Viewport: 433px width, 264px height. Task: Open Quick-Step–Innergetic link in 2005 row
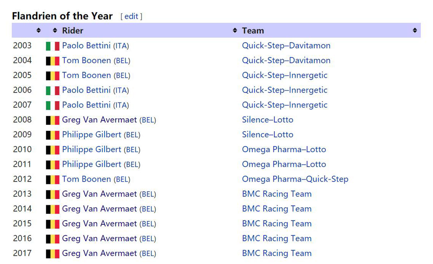pos(285,75)
